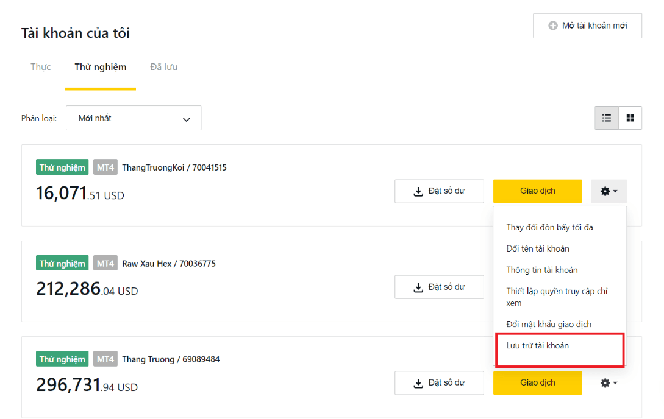Click Giao dịch for ThangTruongKoi account
Image resolution: width=664 pixels, height=419 pixels.
537,191
